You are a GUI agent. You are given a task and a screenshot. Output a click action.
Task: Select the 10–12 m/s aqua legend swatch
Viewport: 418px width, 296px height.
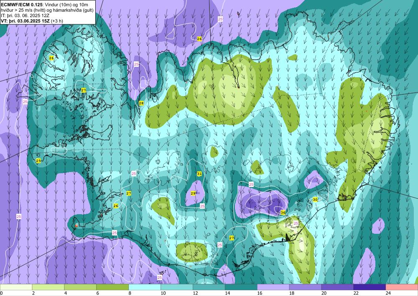pos(177,287)
